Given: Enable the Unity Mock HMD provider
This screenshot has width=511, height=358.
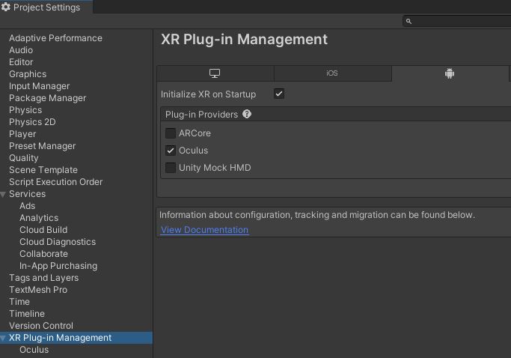Looking at the screenshot, I should point(170,168).
